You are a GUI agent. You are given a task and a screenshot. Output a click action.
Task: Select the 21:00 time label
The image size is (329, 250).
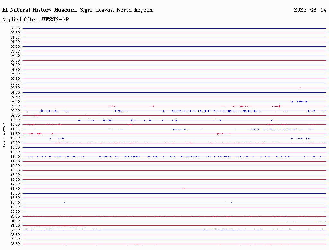pyautogui.click(x=15, y=221)
